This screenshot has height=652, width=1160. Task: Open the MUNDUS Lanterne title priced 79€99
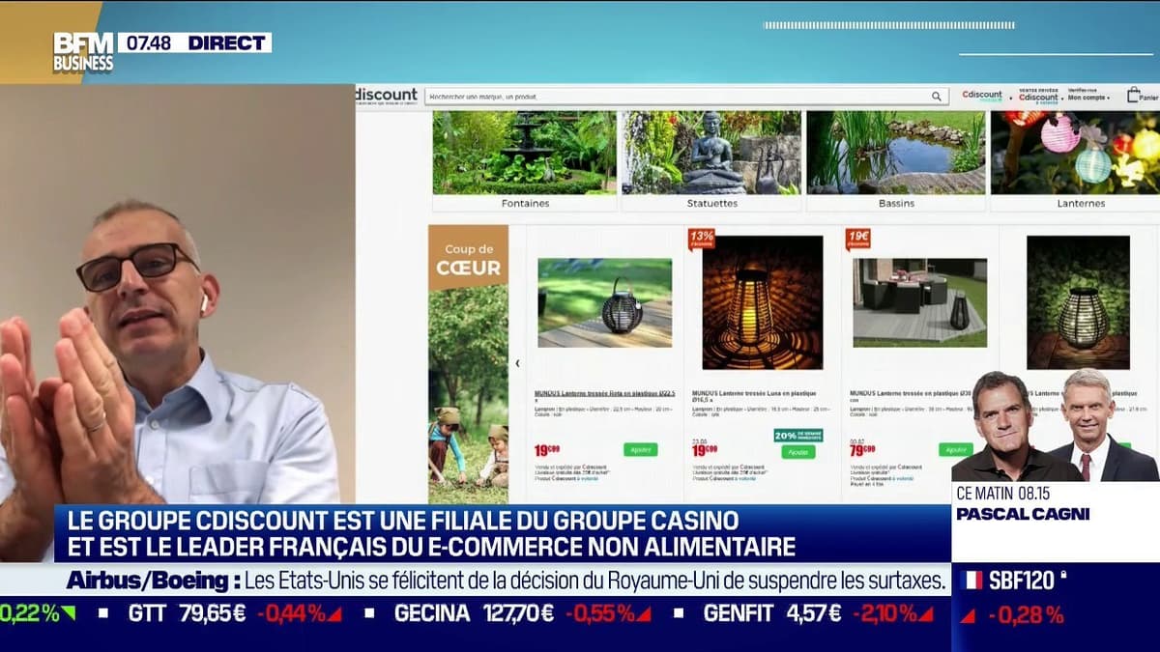[x=913, y=396]
